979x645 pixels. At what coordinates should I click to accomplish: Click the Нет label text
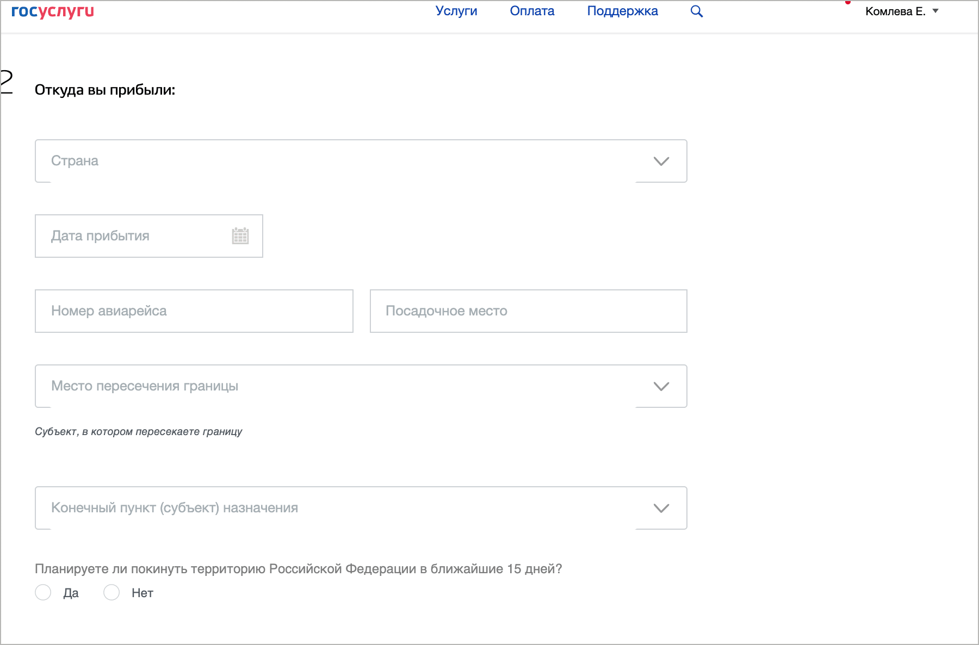[x=142, y=593]
